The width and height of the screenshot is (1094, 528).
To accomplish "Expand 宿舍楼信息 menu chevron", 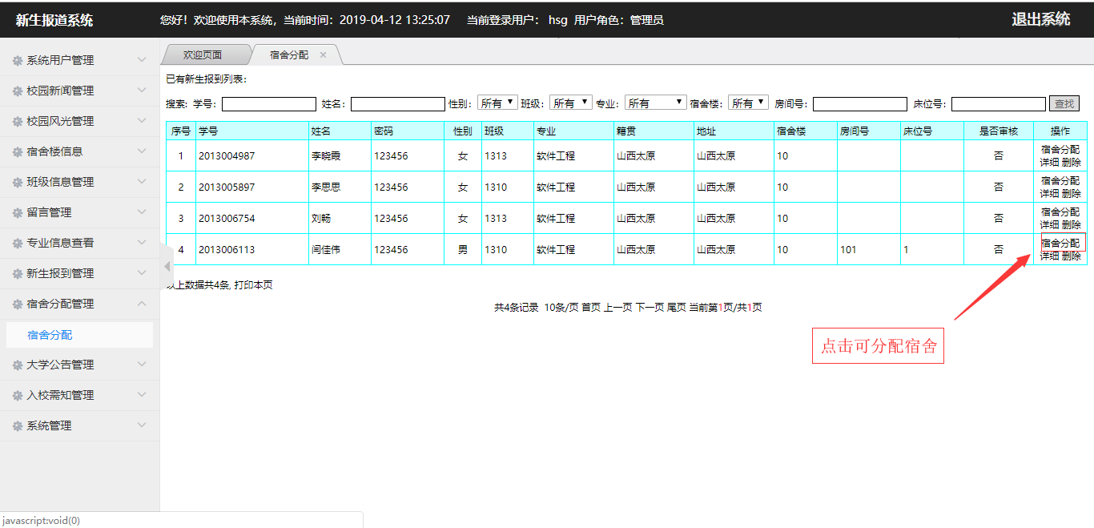I will [x=142, y=151].
